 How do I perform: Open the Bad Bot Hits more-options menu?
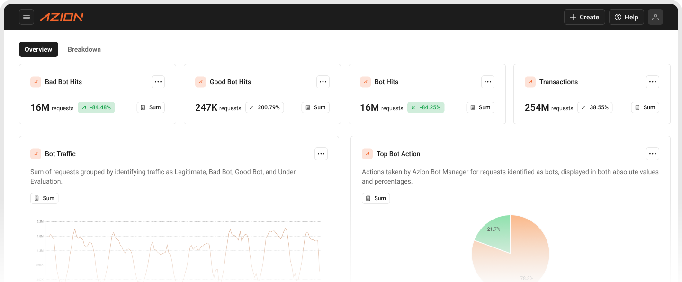pos(158,82)
